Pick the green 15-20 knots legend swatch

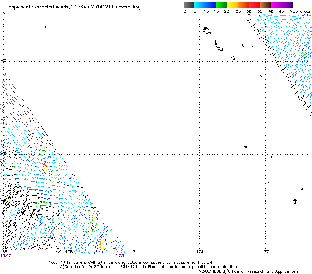click(x=222, y=5)
